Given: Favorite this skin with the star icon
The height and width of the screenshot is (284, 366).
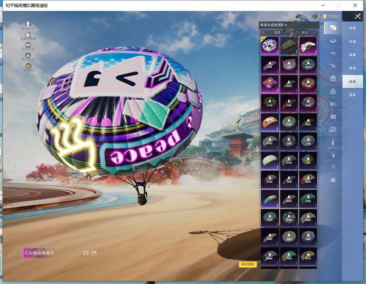Looking at the screenshot, I should (86, 253).
